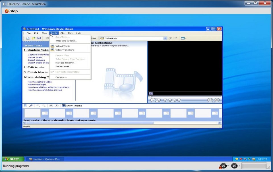Click the Import pictures link
Viewport: 273px width, 172px height.
36,60
